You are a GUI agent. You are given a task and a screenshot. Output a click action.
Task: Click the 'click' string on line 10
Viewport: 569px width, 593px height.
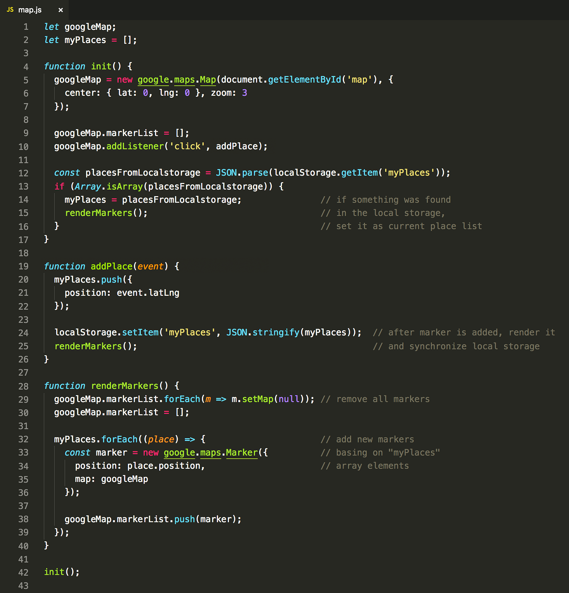pos(187,146)
